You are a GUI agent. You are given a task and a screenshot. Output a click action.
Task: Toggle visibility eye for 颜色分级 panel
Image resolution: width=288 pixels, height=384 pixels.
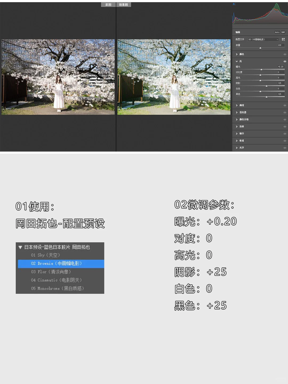285,120
